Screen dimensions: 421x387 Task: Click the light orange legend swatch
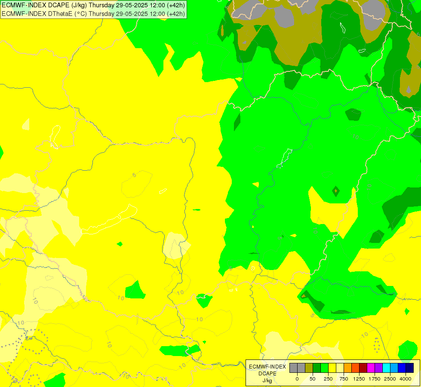pyautogui.click(x=348, y=368)
